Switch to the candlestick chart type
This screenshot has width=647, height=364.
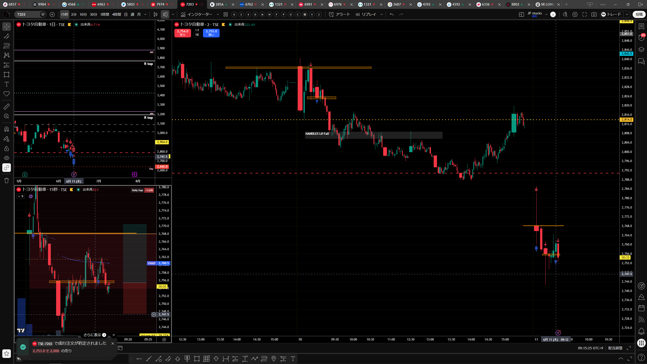pyautogui.click(x=156, y=14)
